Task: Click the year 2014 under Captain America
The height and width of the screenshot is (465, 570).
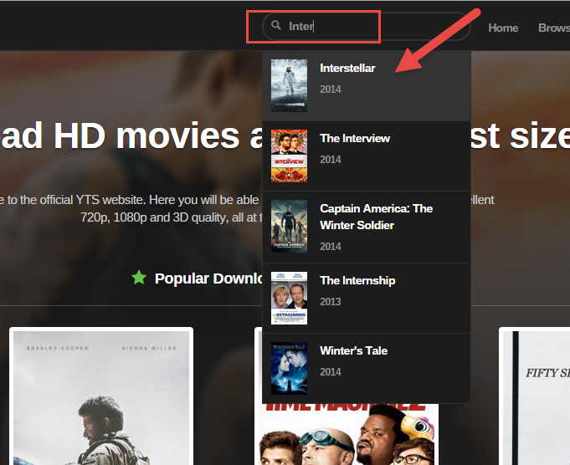Action: coord(331,247)
